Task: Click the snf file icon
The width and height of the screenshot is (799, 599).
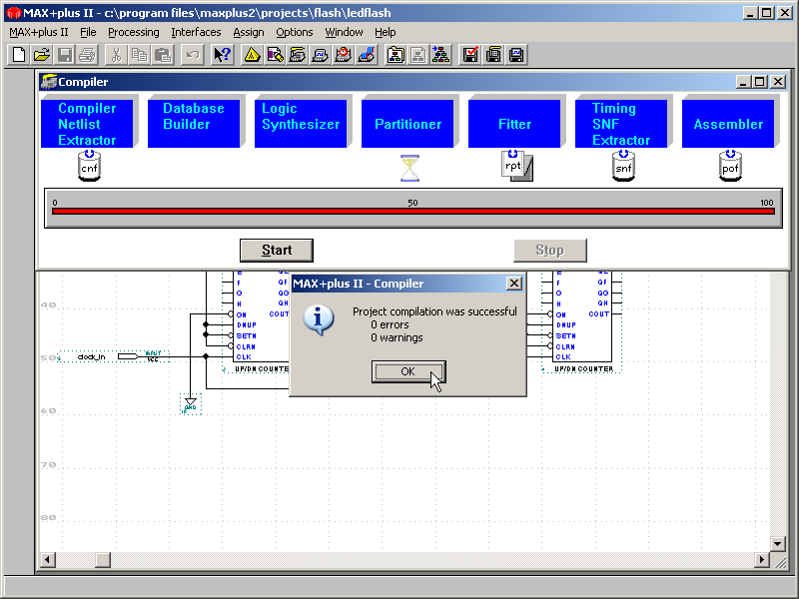Action: (623, 167)
